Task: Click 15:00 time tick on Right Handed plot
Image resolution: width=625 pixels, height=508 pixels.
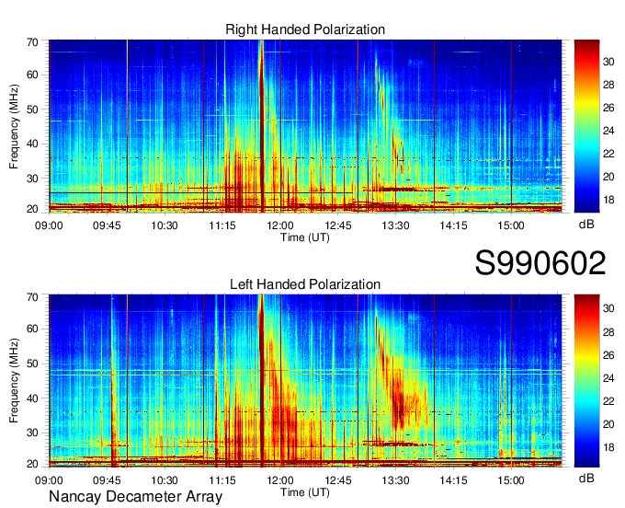Action: pyautogui.click(x=511, y=225)
